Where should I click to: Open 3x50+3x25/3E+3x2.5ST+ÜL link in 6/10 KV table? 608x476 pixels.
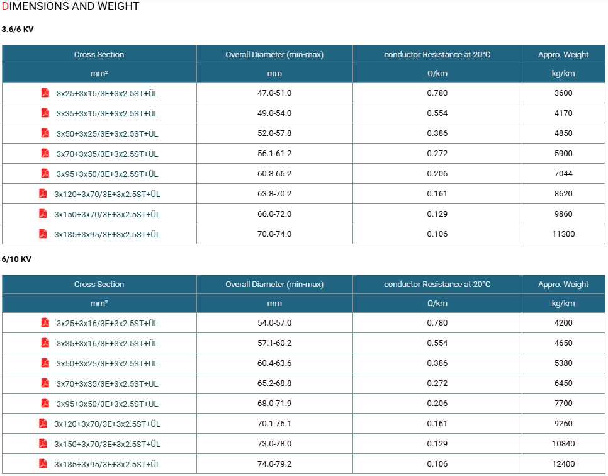108,363
